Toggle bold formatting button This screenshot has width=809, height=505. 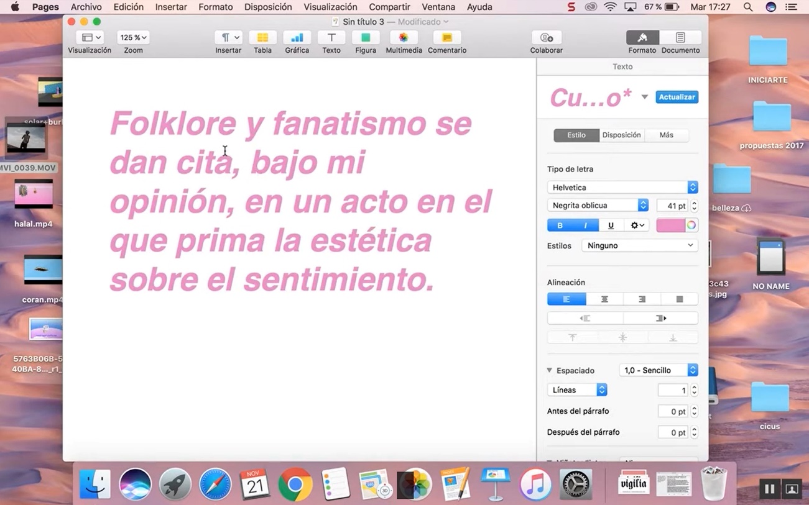[x=560, y=225]
